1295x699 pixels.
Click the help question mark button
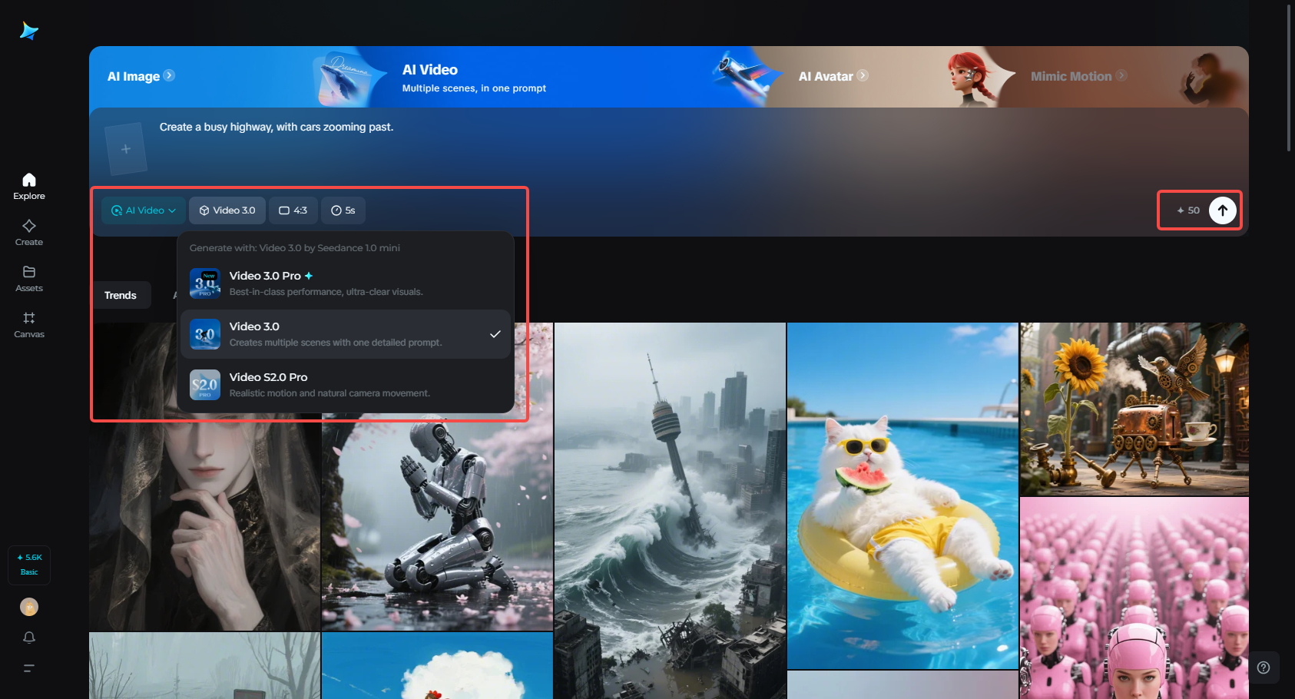[1264, 668]
